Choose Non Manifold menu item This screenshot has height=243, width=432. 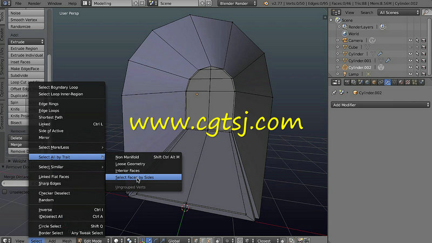pos(144,157)
